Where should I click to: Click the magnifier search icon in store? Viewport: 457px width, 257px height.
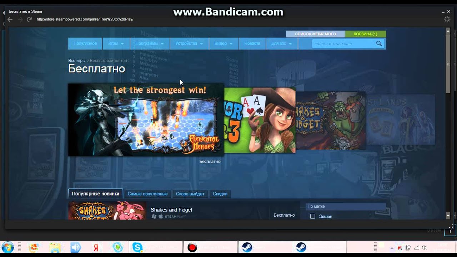[379, 44]
